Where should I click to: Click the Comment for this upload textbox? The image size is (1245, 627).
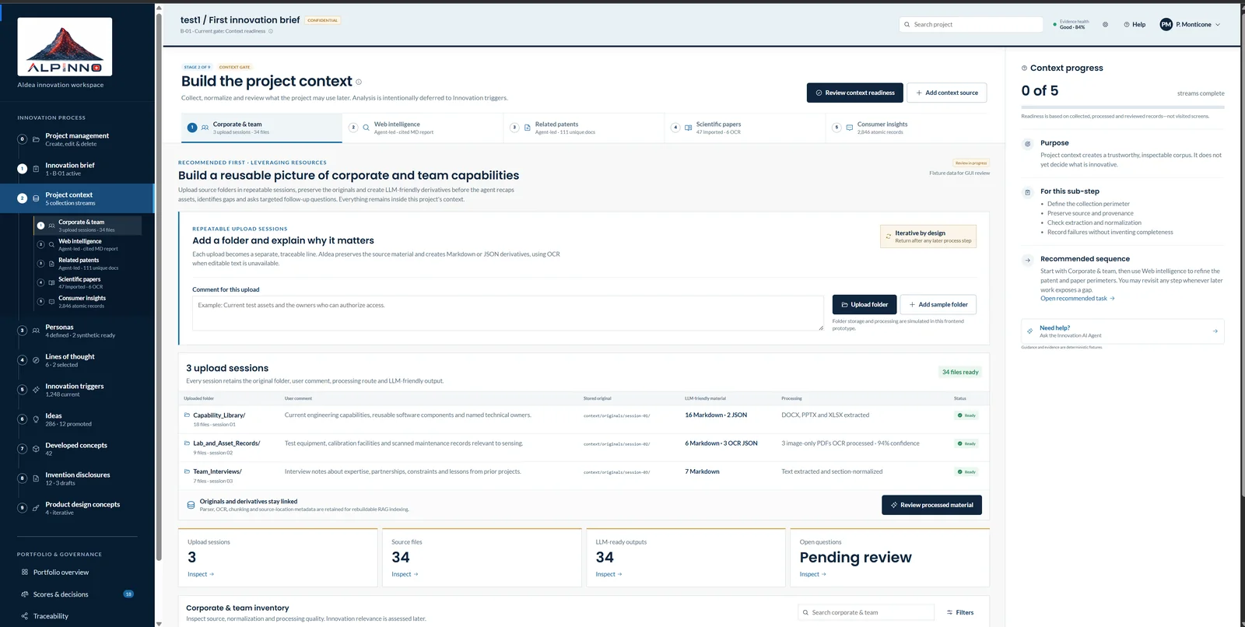(x=507, y=313)
